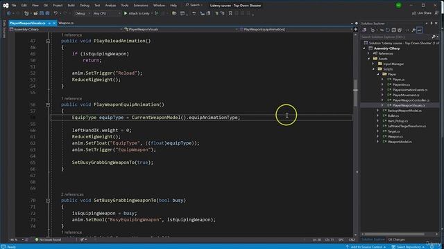Expand the Input Manager folder

click(x=373, y=64)
